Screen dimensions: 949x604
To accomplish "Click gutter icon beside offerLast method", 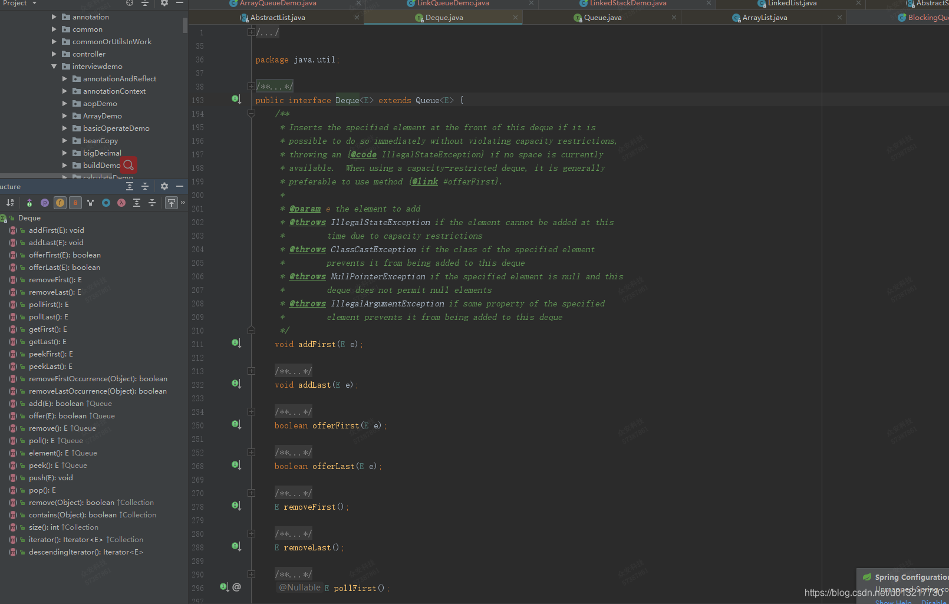I will click(x=236, y=466).
